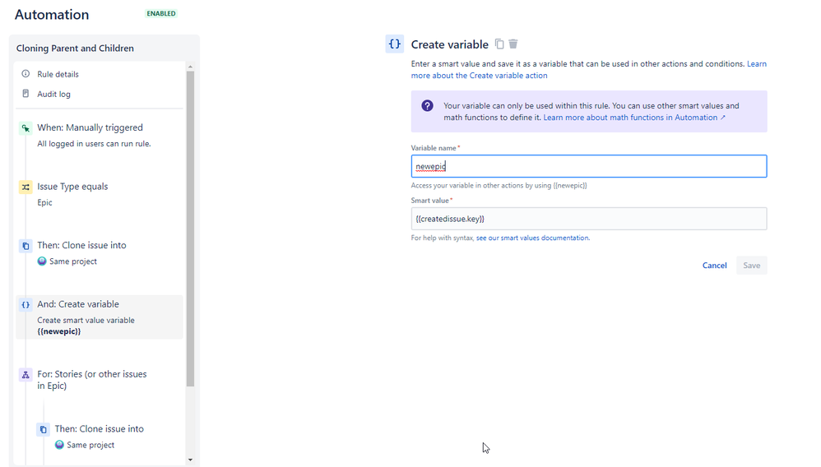Click the ENABLED status badge

161,14
